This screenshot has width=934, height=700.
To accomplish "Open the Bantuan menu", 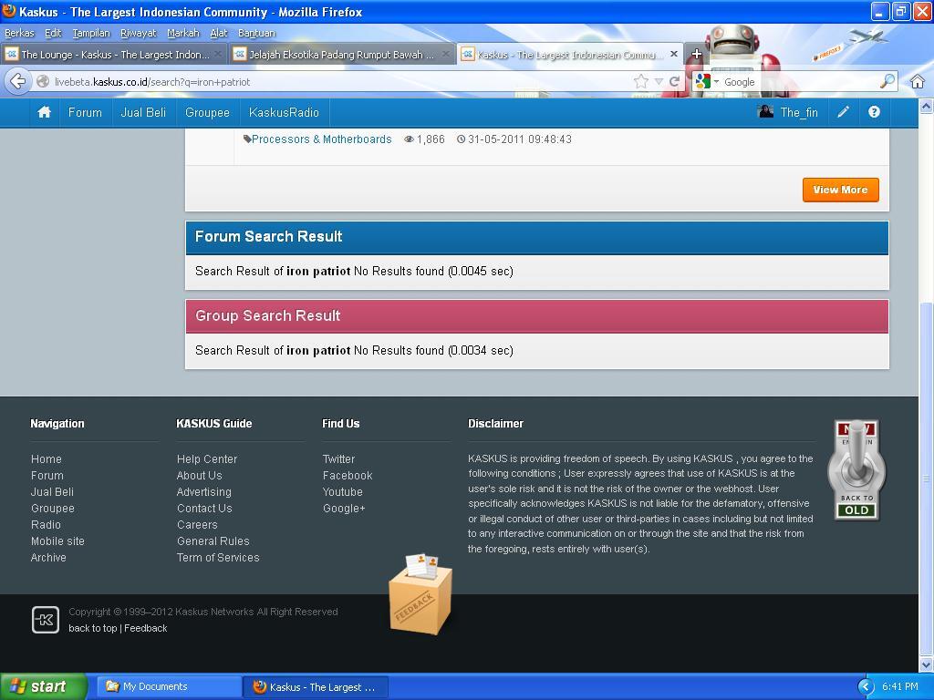I will point(256,33).
